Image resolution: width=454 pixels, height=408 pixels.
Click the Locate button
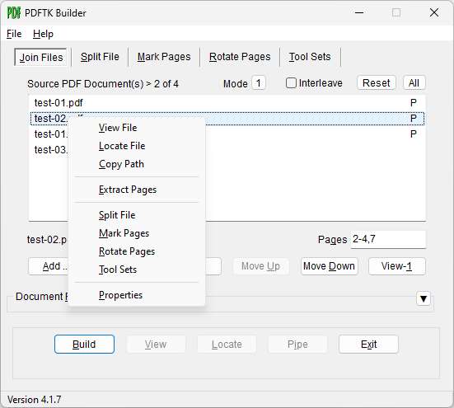227,345
